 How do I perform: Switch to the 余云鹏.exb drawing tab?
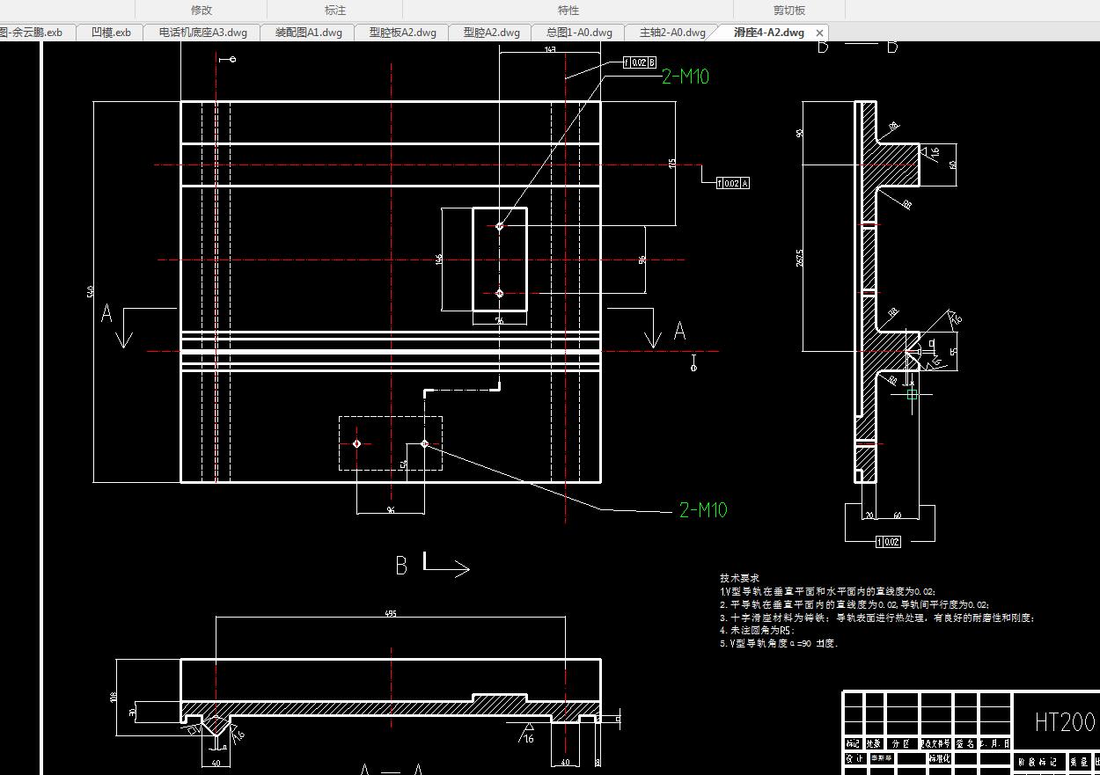(33, 33)
